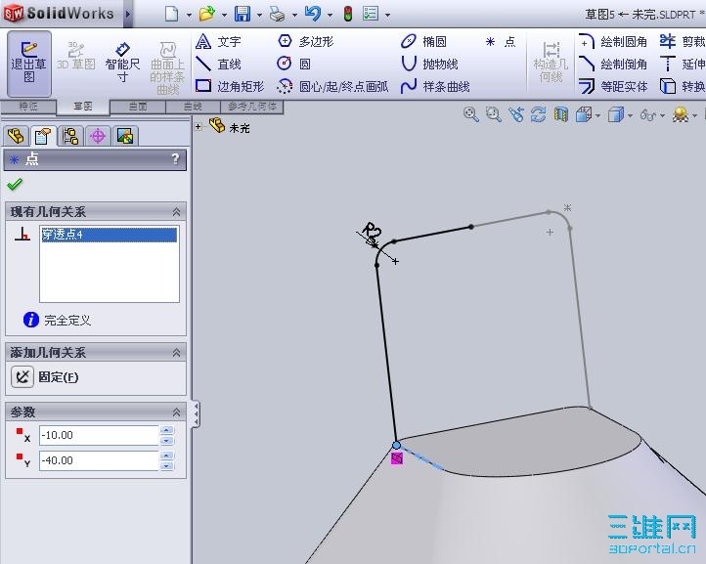Click the Print icon
706x564 pixels.
pos(278,15)
